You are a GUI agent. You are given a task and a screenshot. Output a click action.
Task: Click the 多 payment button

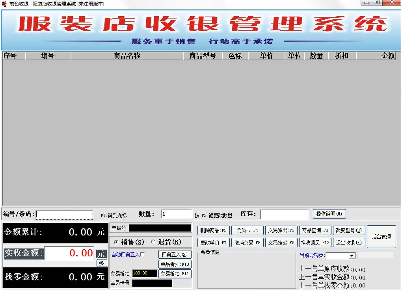click(102, 263)
